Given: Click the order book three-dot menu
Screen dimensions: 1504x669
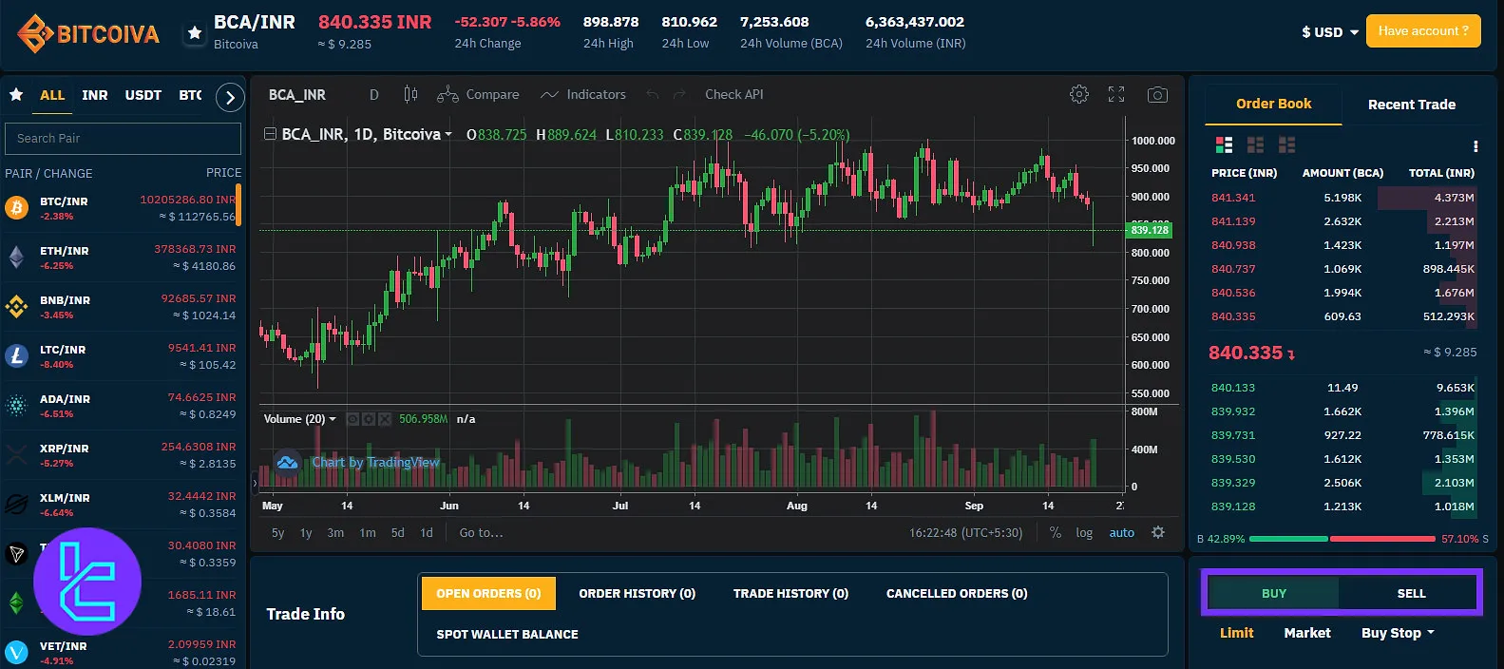Looking at the screenshot, I should pos(1475,146).
